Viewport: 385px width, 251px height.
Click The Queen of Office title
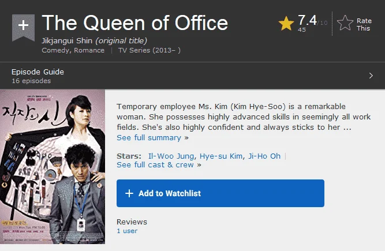tap(135, 23)
